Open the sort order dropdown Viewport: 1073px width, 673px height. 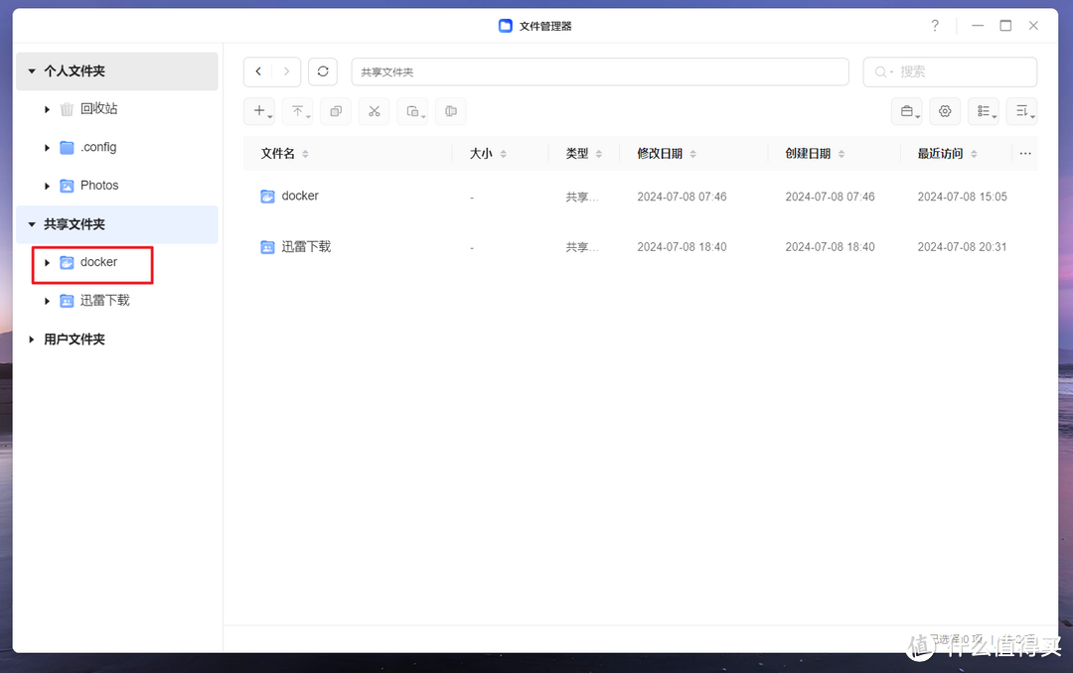click(x=1022, y=111)
